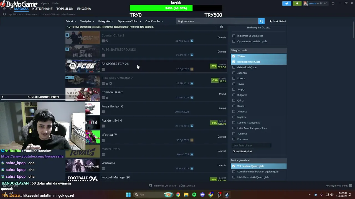Click Crimson Desert Apple platform icon
This screenshot has width=355, height=199.
tap(107, 98)
